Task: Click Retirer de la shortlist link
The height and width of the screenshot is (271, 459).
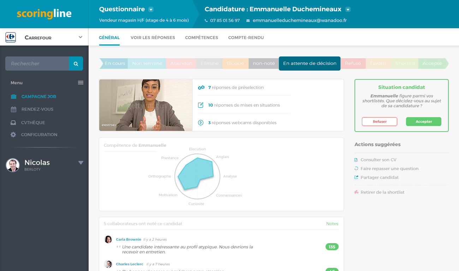Action: pos(382,192)
